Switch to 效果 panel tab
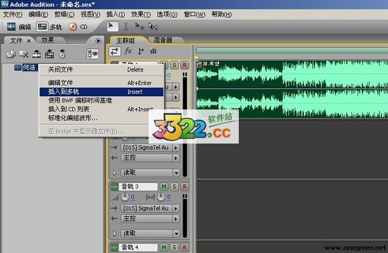This screenshot has width=388, height=253. pyautogui.click(x=48, y=40)
